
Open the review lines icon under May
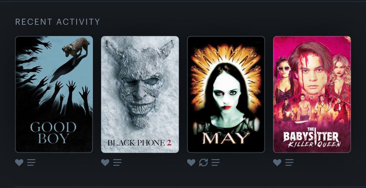click(x=216, y=162)
